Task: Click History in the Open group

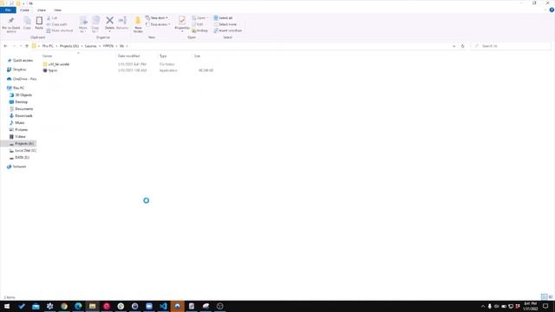Action: click(199, 31)
